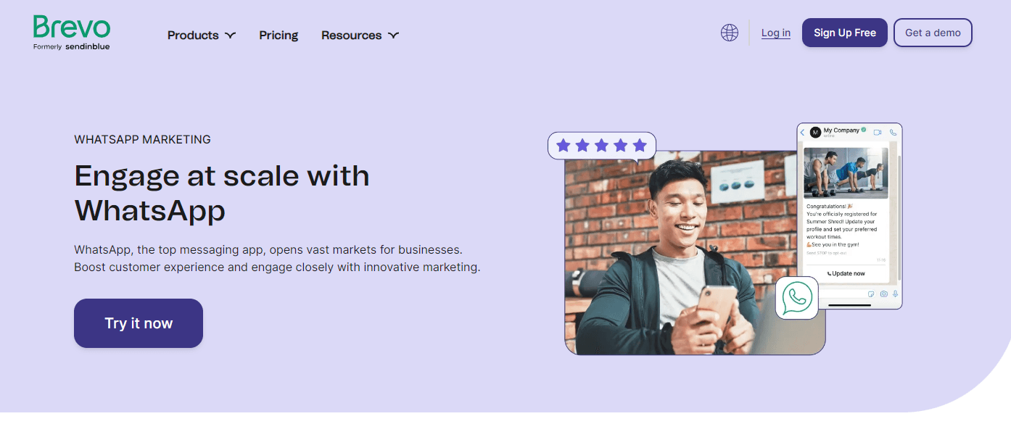The width and height of the screenshot is (1011, 432).
Task: Click the workout photo in chat message
Action: tap(846, 173)
